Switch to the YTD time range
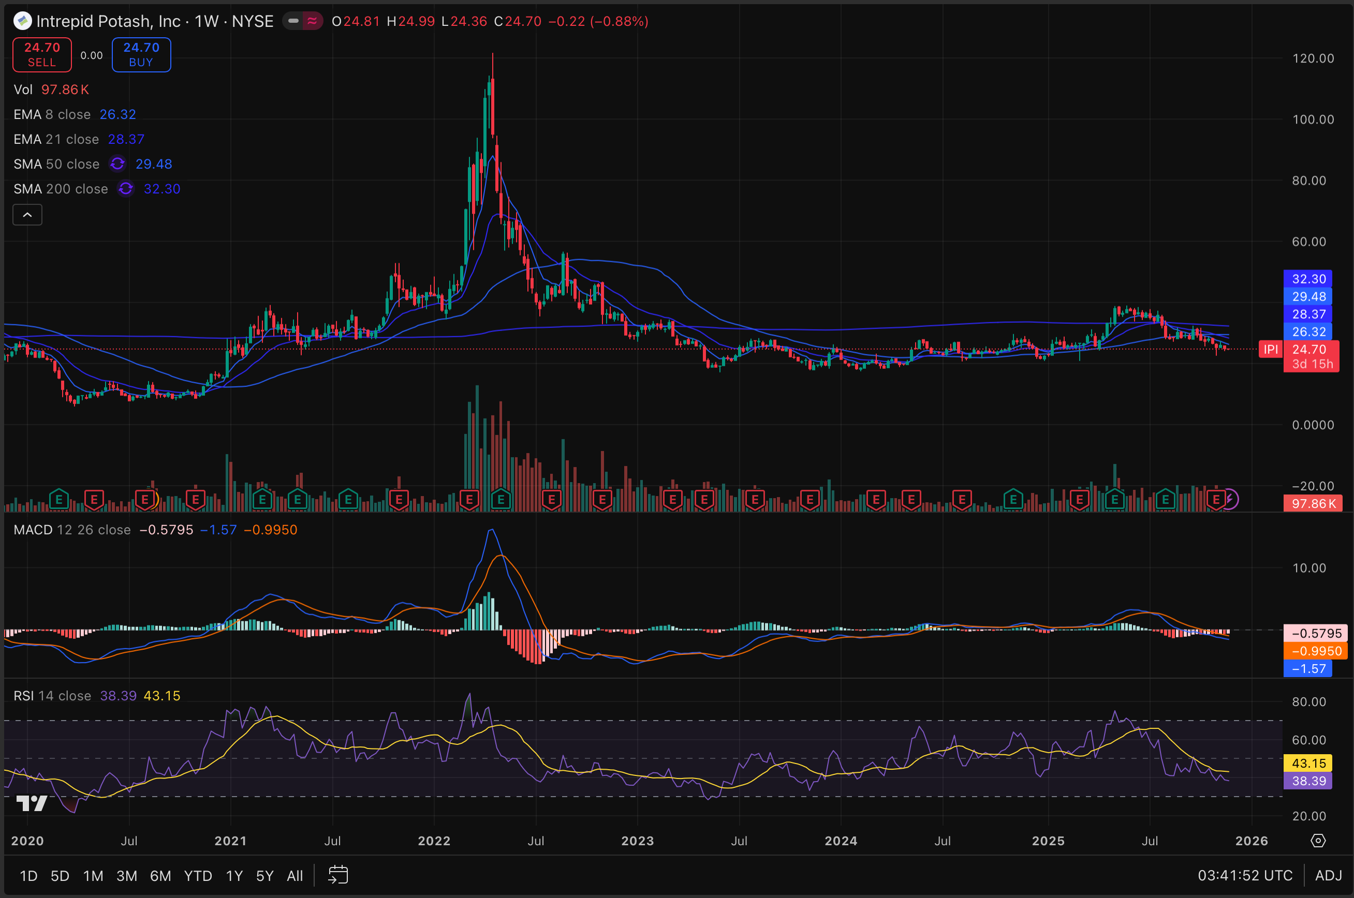Viewport: 1354px width, 898px height. (198, 876)
